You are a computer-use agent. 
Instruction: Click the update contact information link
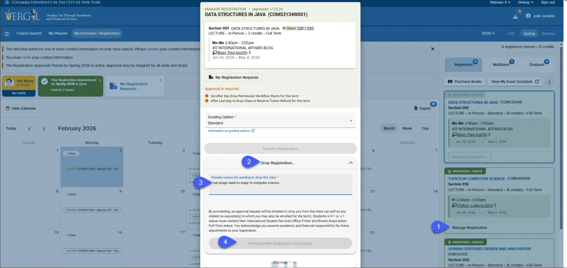(x=153, y=49)
